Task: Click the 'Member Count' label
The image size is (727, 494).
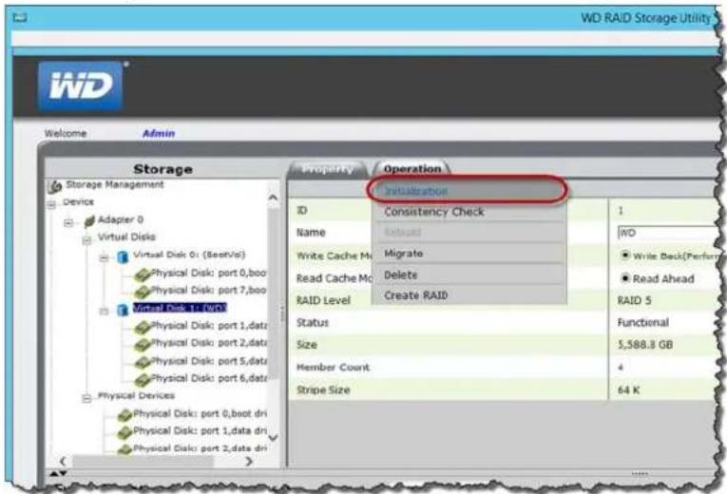Action: (333, 368)
